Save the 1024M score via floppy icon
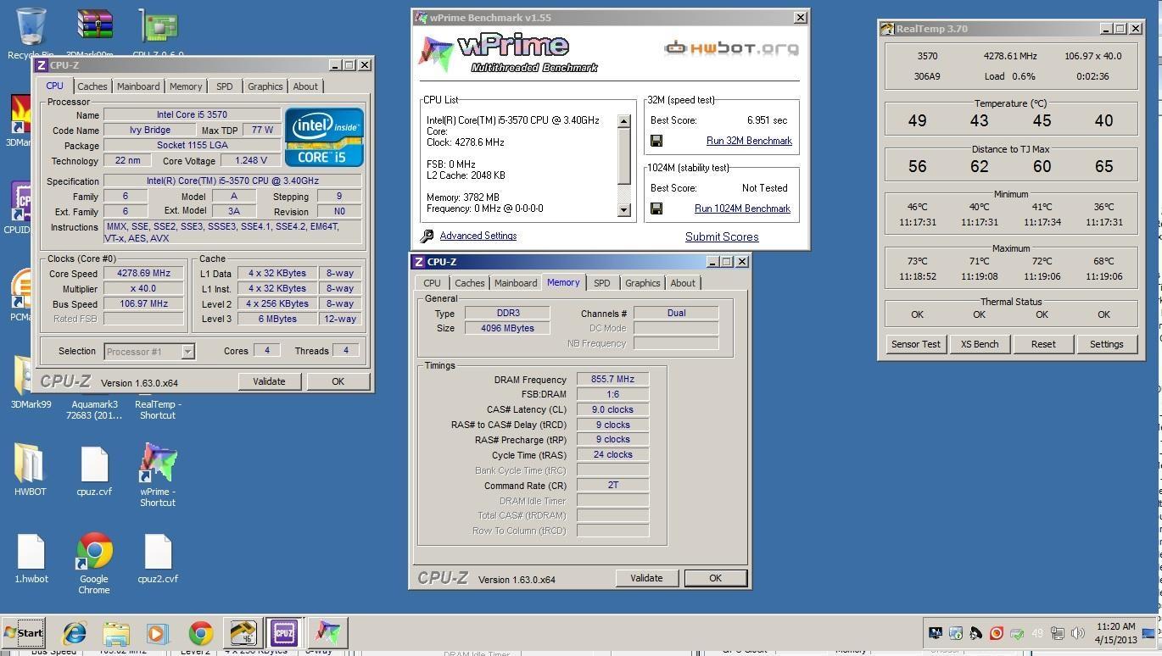 pos(656,208)
